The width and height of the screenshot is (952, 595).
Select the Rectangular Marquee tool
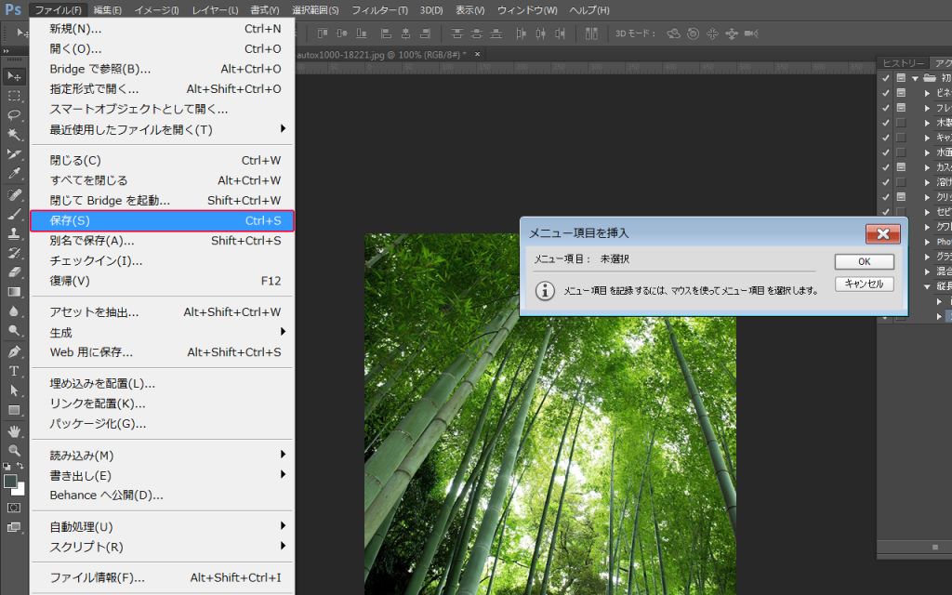coord(14,96)
